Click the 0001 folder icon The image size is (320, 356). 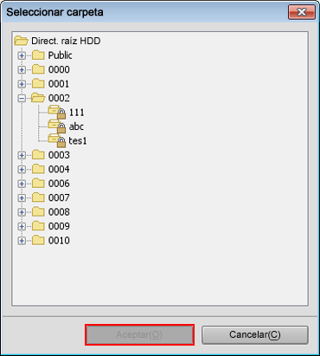tap(38, 83)
